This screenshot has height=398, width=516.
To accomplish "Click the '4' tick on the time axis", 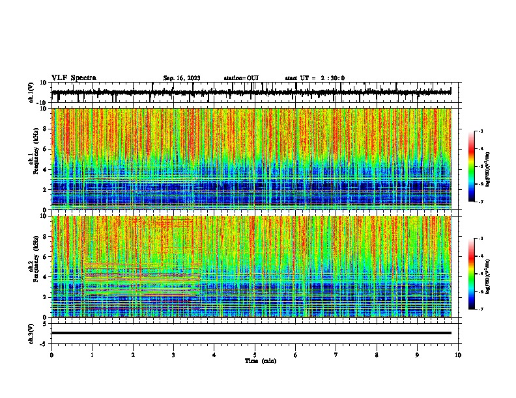I will 214,355.
